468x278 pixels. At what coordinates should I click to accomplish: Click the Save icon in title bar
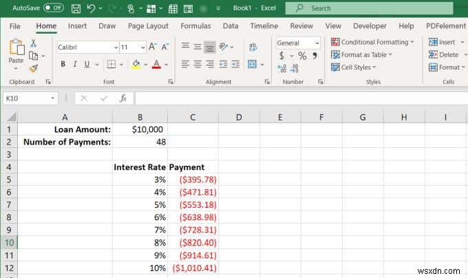coord(75,8)
